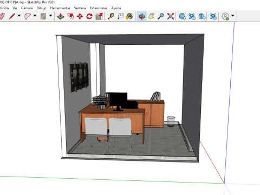260x195 pixels.
Task: Click the left white chair in model
Action: (x=96, y=126)
